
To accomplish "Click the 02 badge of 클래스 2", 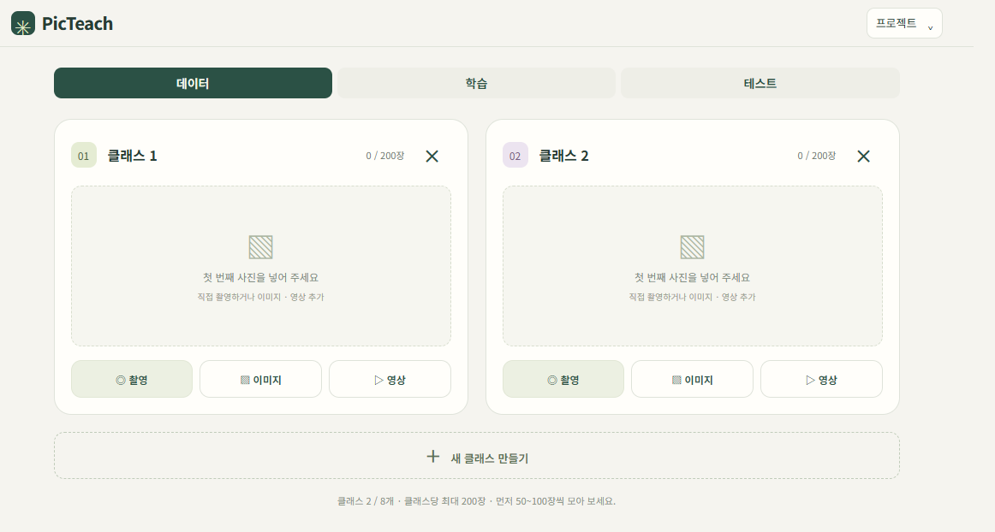I will (x=515, y=156).
